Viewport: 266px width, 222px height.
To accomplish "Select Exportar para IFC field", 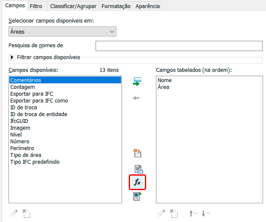I will point(65,94).
